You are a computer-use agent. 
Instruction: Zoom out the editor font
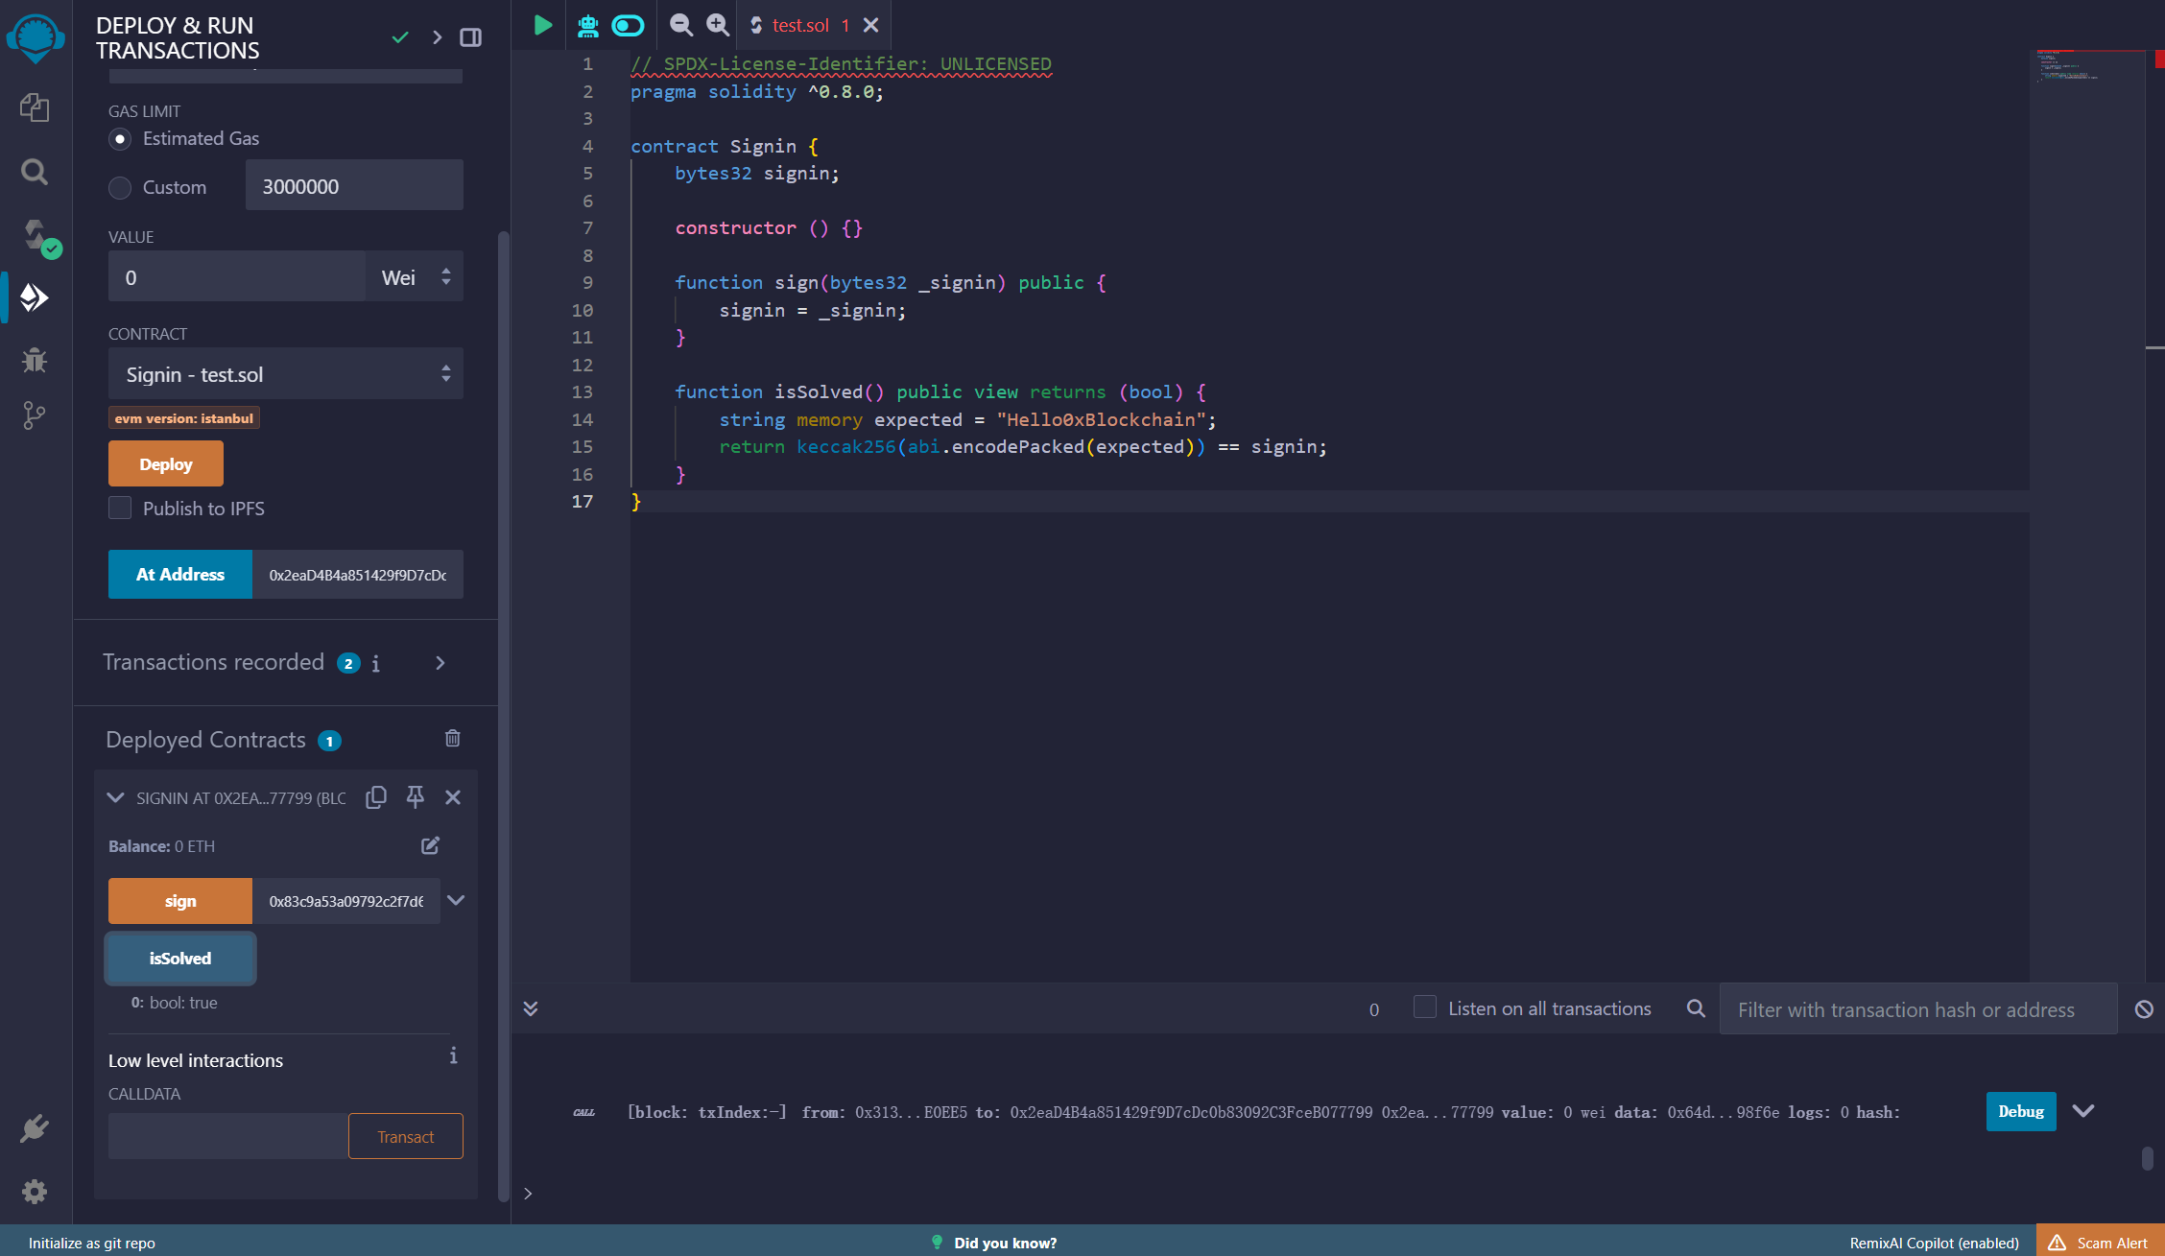point(680,25)
